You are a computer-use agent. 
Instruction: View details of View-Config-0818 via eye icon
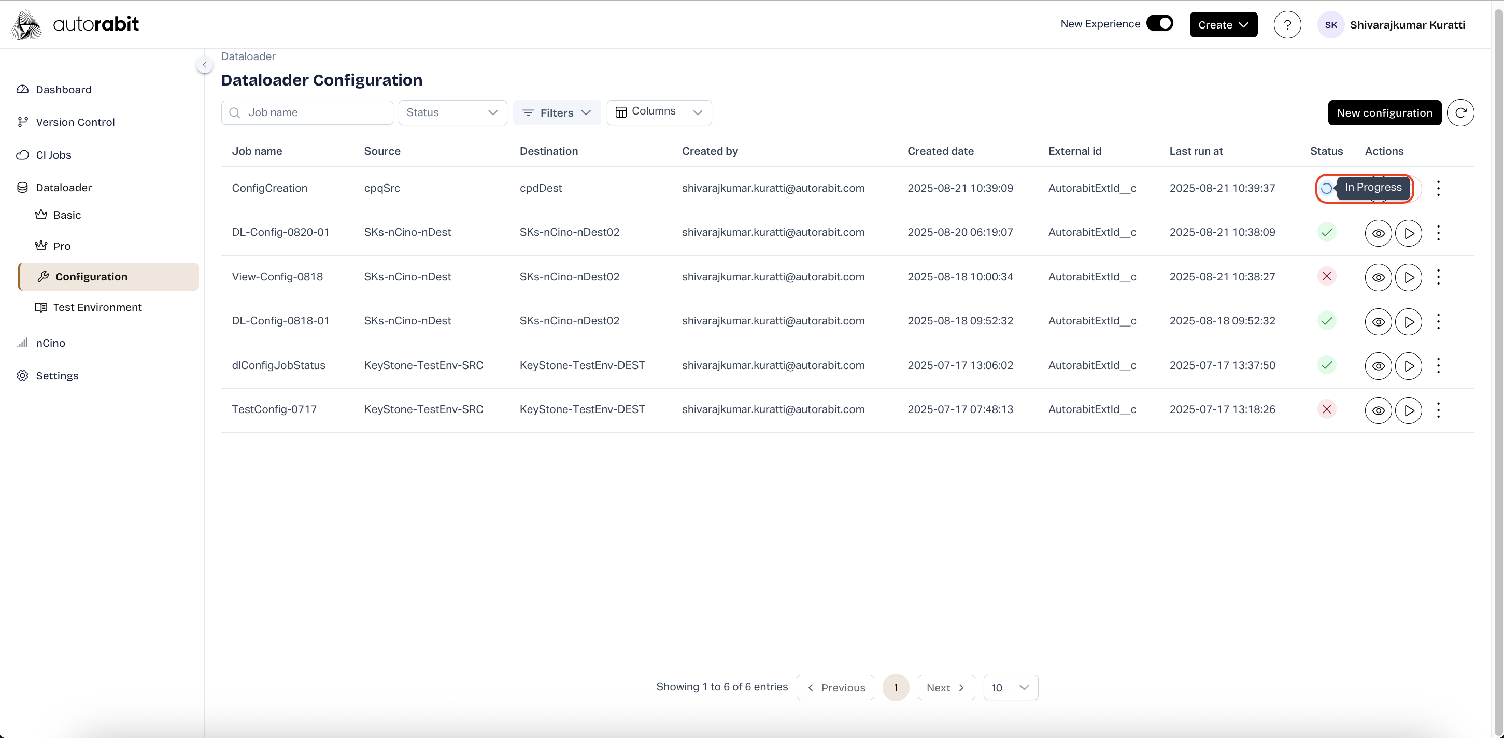(1378, 277)
